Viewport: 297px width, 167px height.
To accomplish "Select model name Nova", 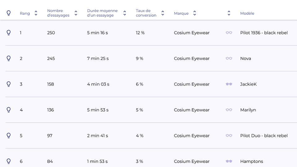I will [246, 58].
